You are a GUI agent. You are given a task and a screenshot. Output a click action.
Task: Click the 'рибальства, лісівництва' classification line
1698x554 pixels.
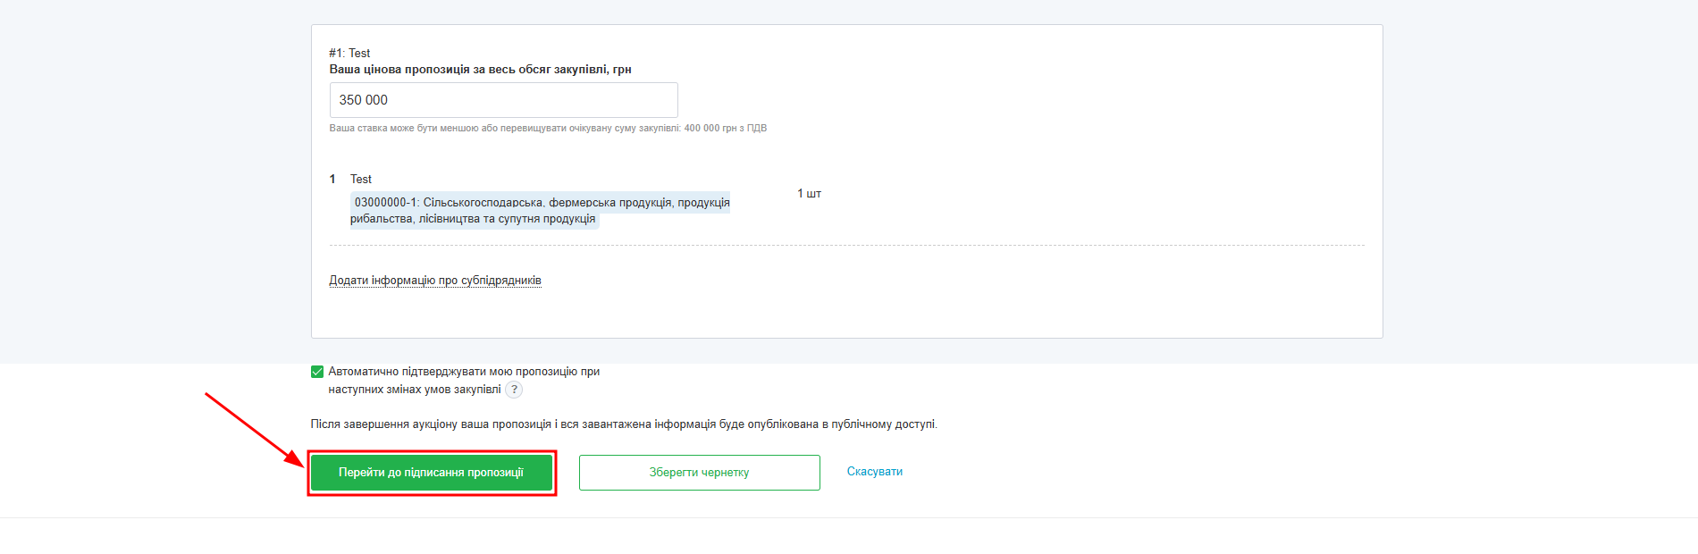473,219
